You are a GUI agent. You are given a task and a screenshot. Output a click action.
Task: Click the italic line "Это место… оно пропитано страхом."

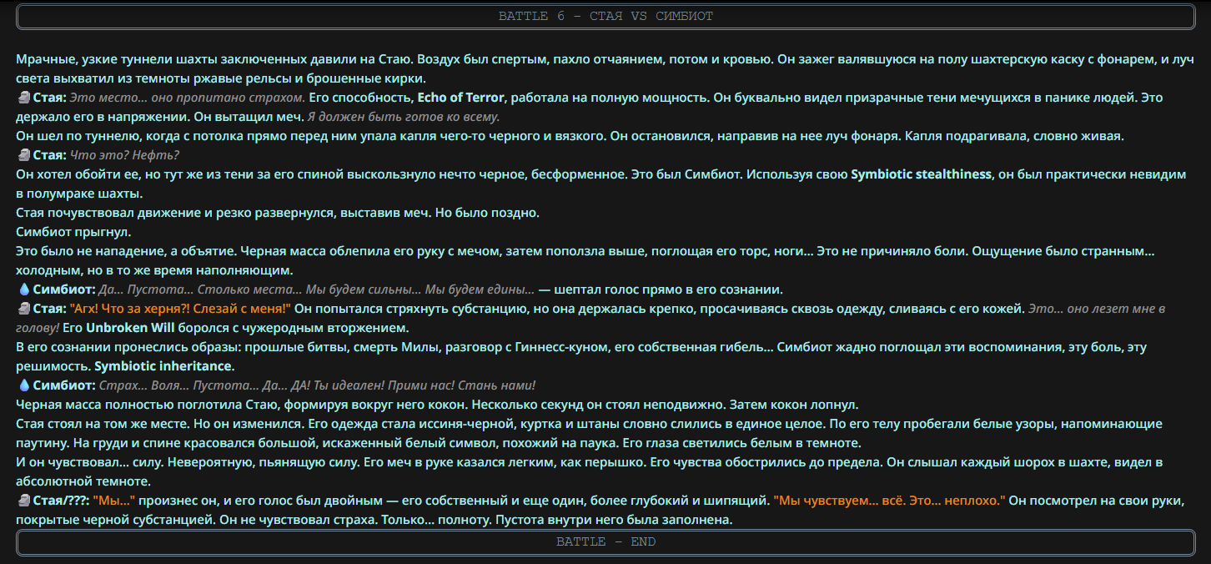click(188, 98)
